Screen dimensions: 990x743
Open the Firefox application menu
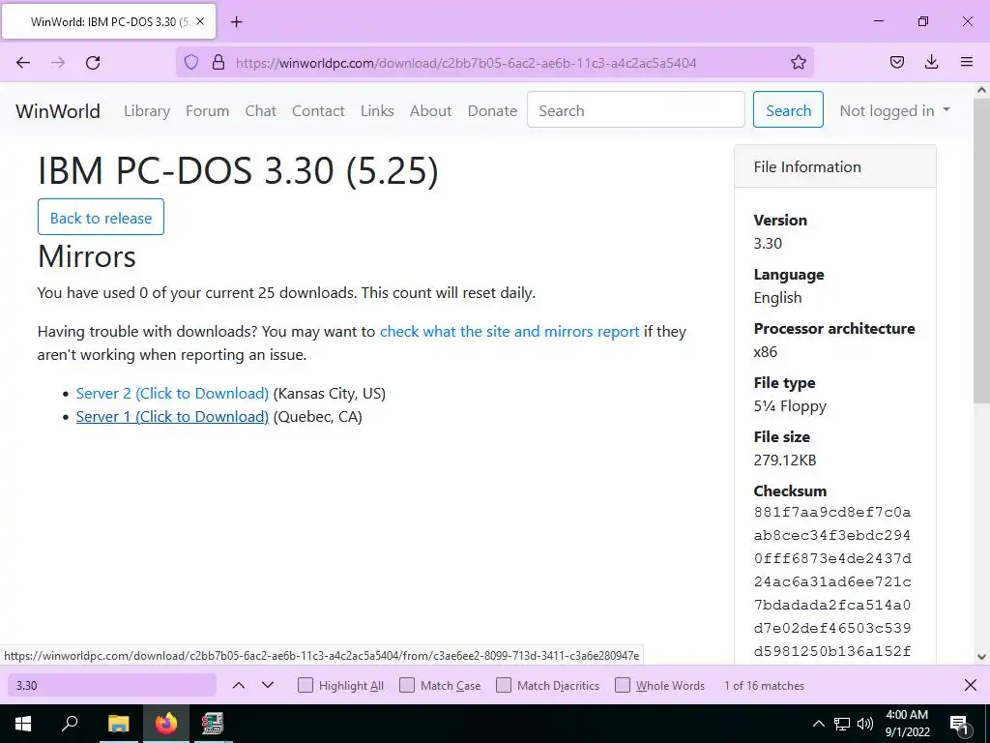[x=967, y=63]
